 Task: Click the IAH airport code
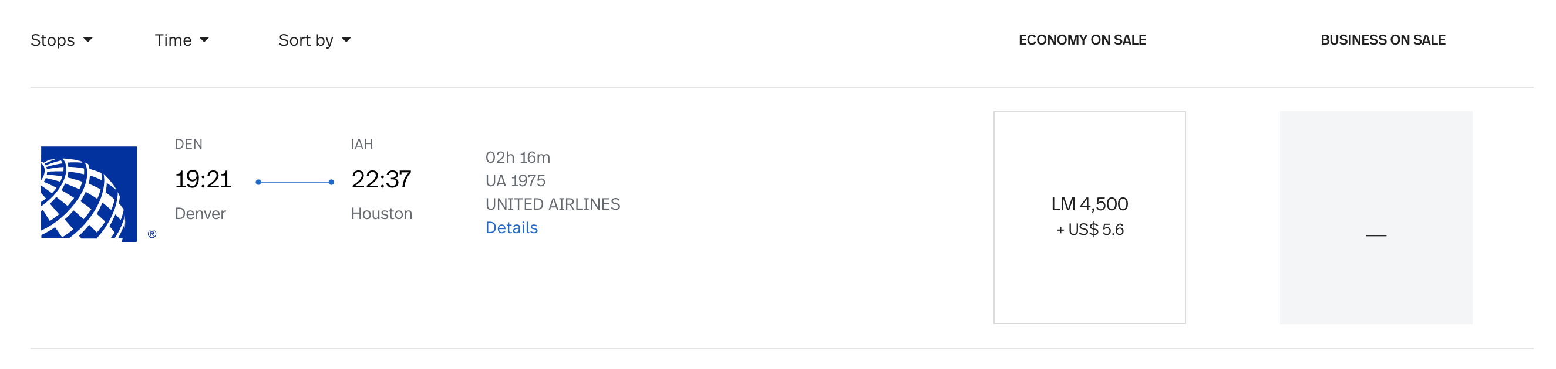pyautogui.click(x=362, y=145)
